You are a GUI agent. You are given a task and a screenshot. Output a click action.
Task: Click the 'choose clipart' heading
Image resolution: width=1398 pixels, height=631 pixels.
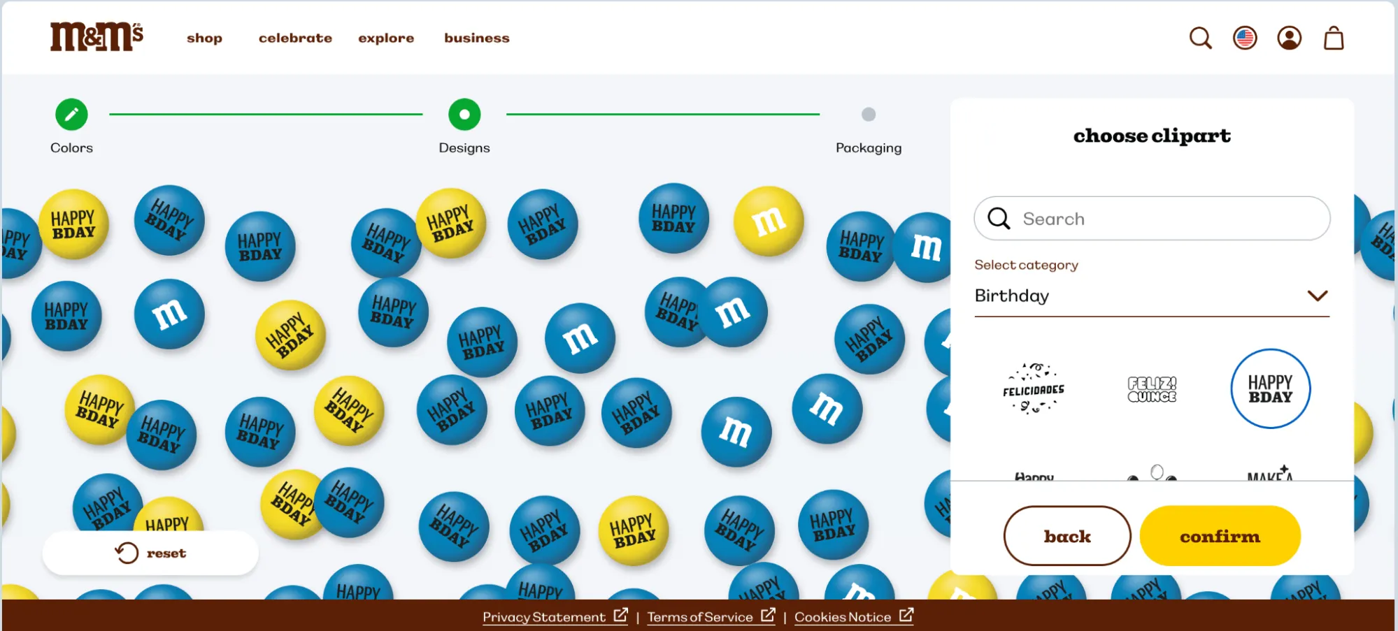(1152, 136)
